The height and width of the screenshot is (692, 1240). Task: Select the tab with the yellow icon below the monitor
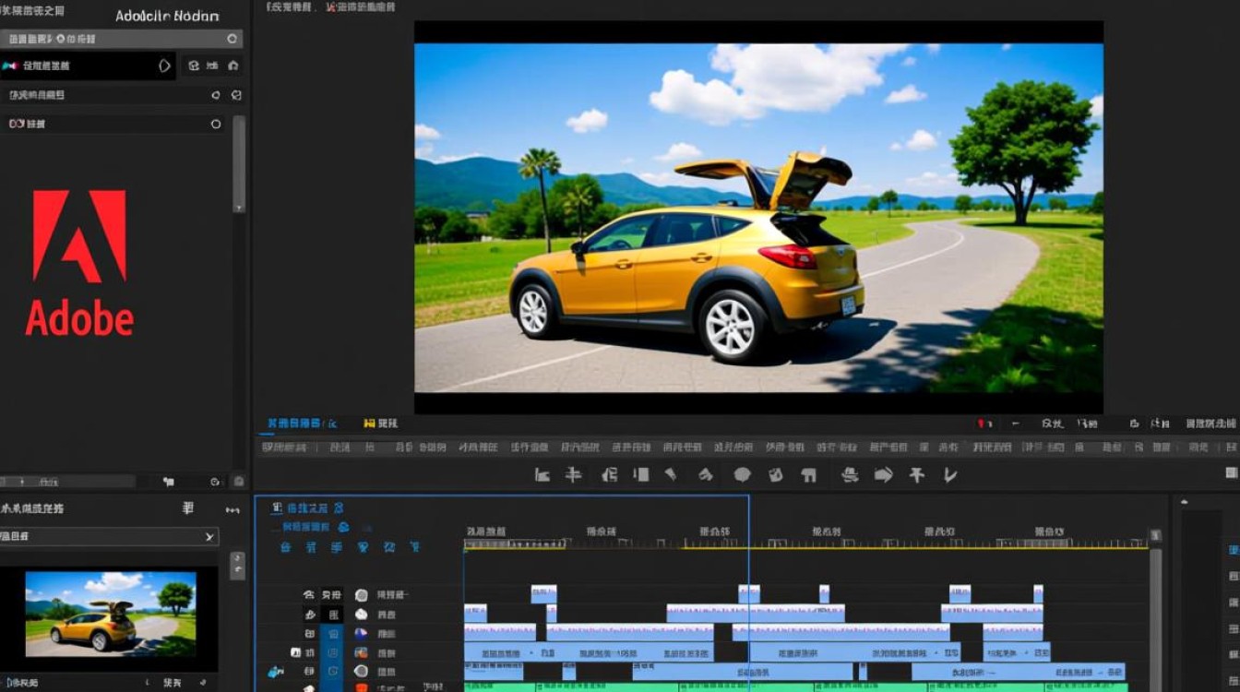click(x=381, y=423)
